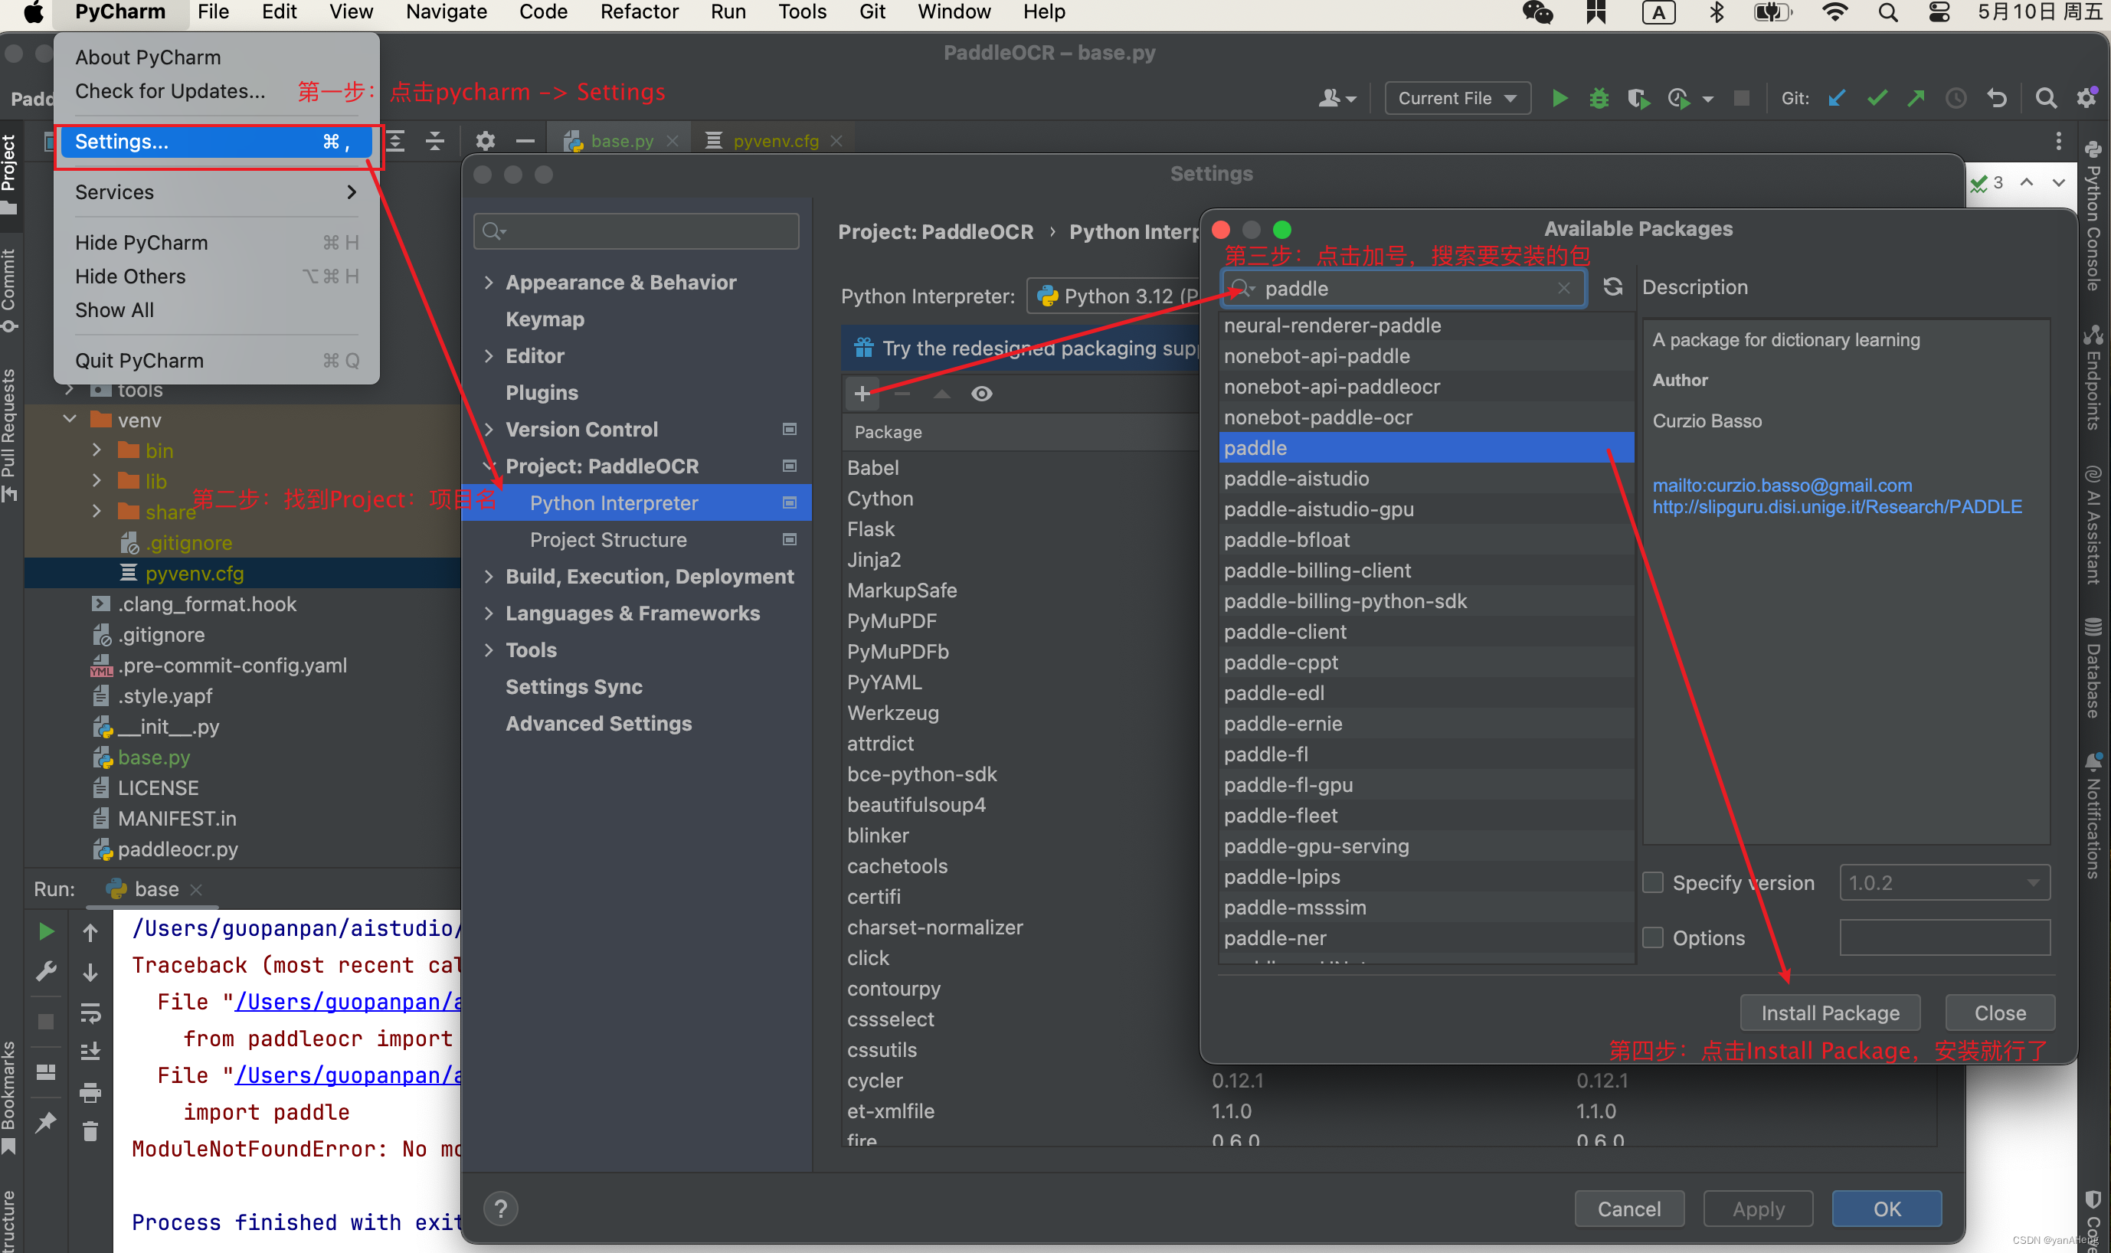This screenshot has height=1253, width=2111.
Task: Click the add package plus icon
Action: (x=861, y=394)
